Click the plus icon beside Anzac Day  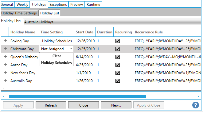5,65
